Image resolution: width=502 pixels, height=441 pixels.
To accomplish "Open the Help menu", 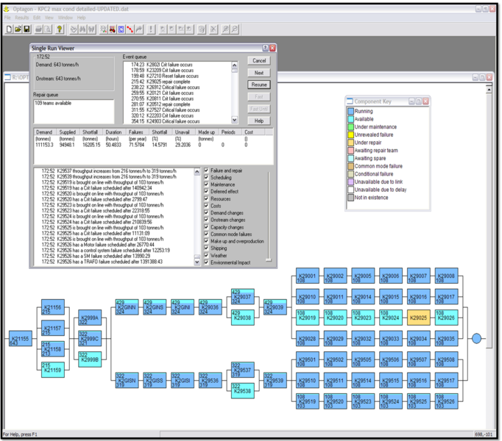I will (x=81, y=18).
